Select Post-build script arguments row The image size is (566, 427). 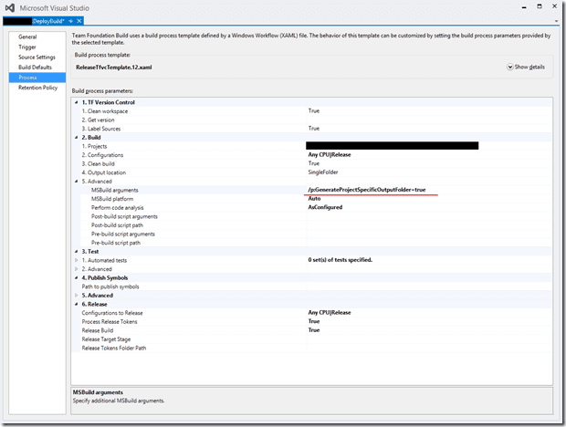click(x=312, y=216)
